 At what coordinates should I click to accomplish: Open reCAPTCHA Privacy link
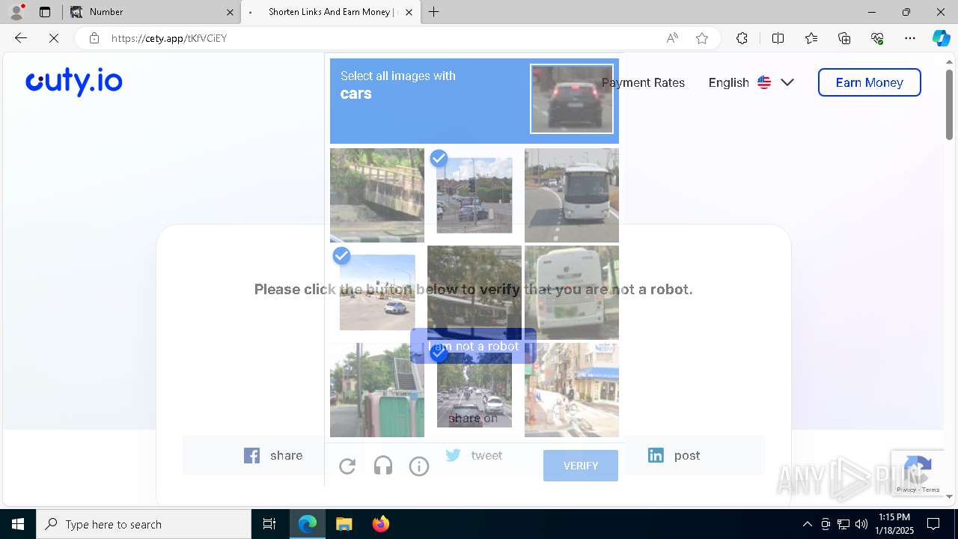[906, 490]
